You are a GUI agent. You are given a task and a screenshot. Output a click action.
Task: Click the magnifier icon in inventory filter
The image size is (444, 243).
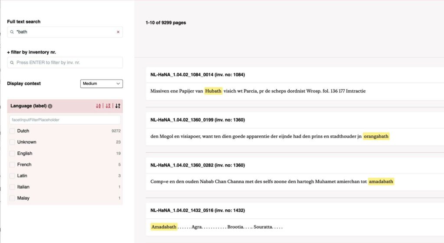[12, 63]
